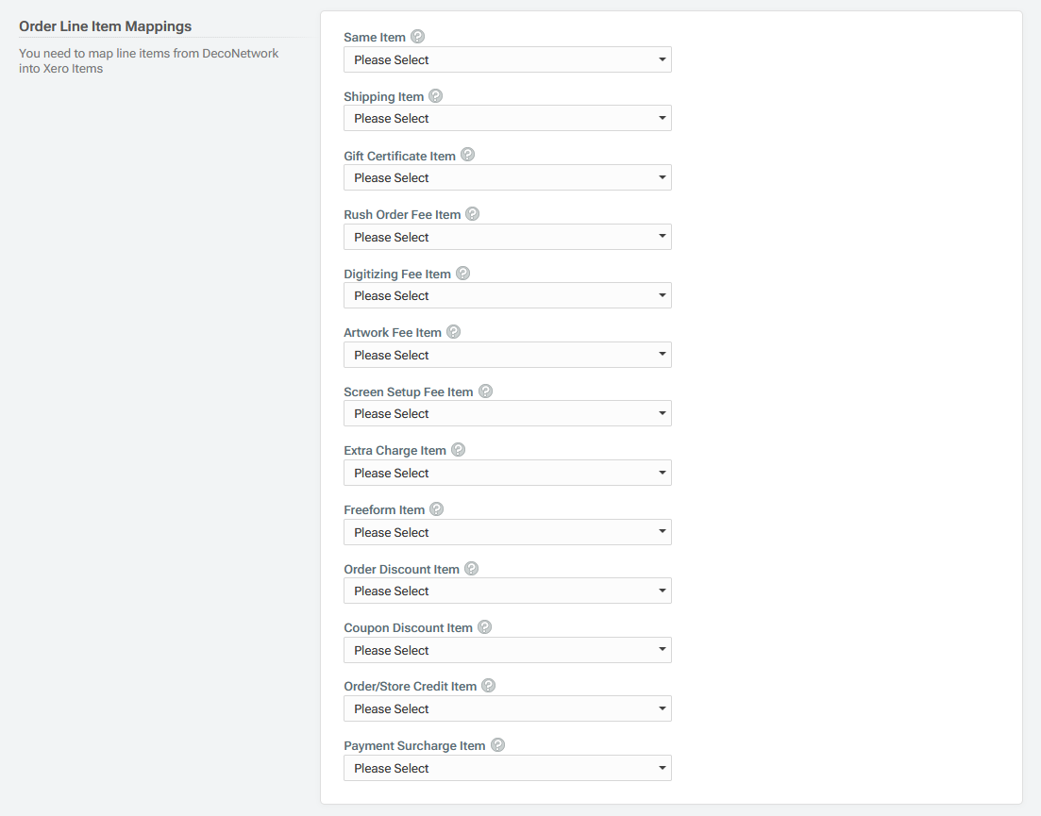This screenshot has width=1041, height=816.
Task: Show help for Screen Setup Fee Item
Action: coord(485,391)
